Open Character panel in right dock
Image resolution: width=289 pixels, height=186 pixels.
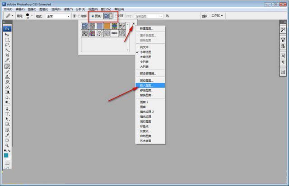pos(283,56)
